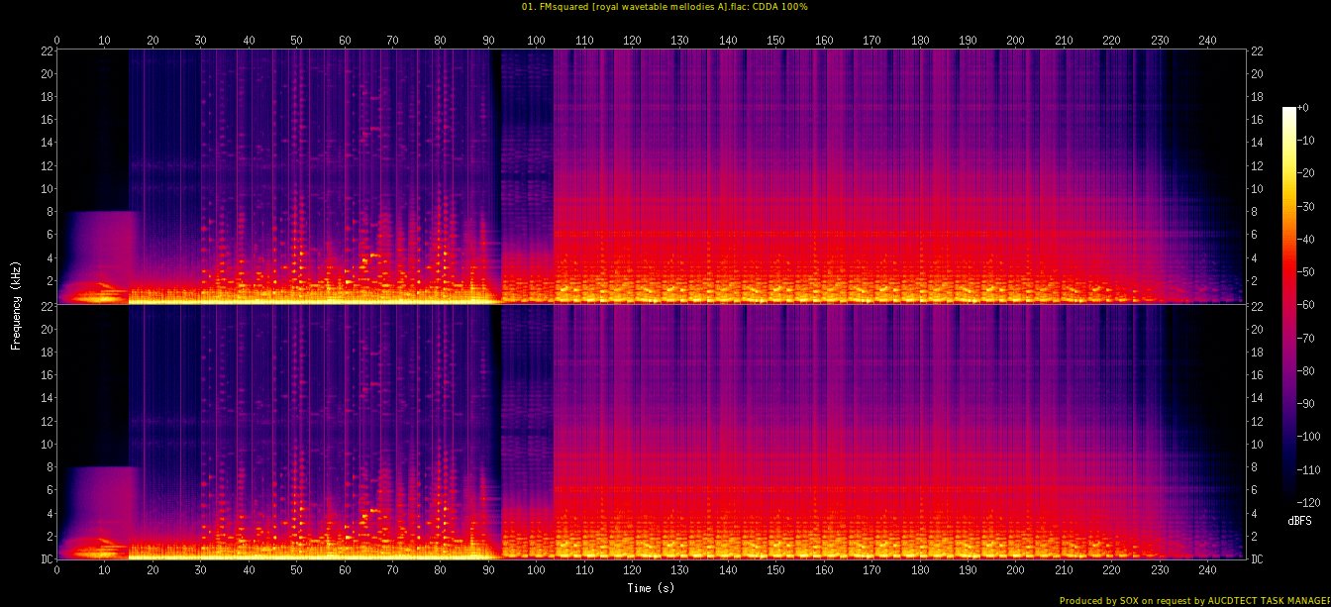The image size is (1331, 607).
Task: Select the 200 second tick on bottom time axis
Action: coord(1015,571)
